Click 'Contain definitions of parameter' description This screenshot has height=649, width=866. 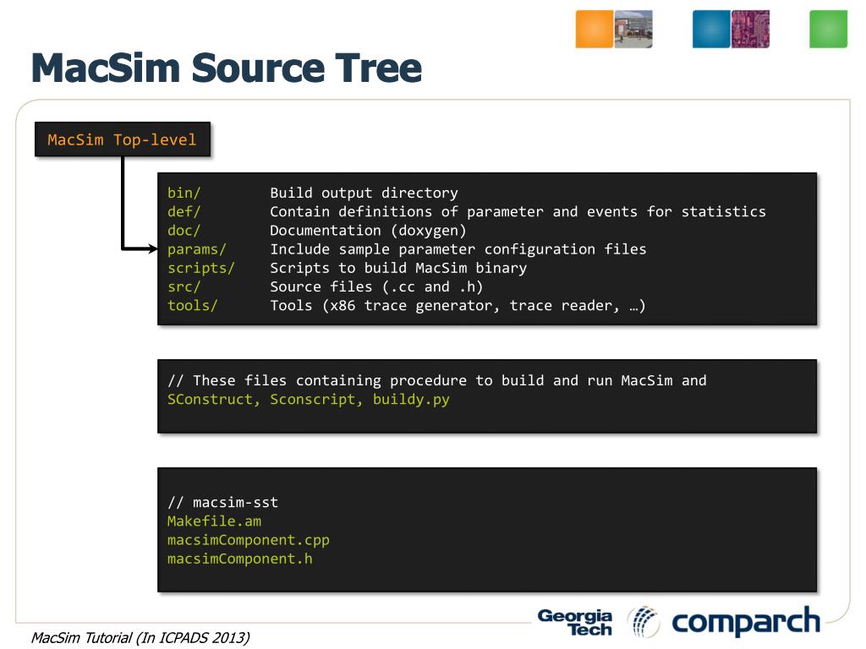coord(518,212)
